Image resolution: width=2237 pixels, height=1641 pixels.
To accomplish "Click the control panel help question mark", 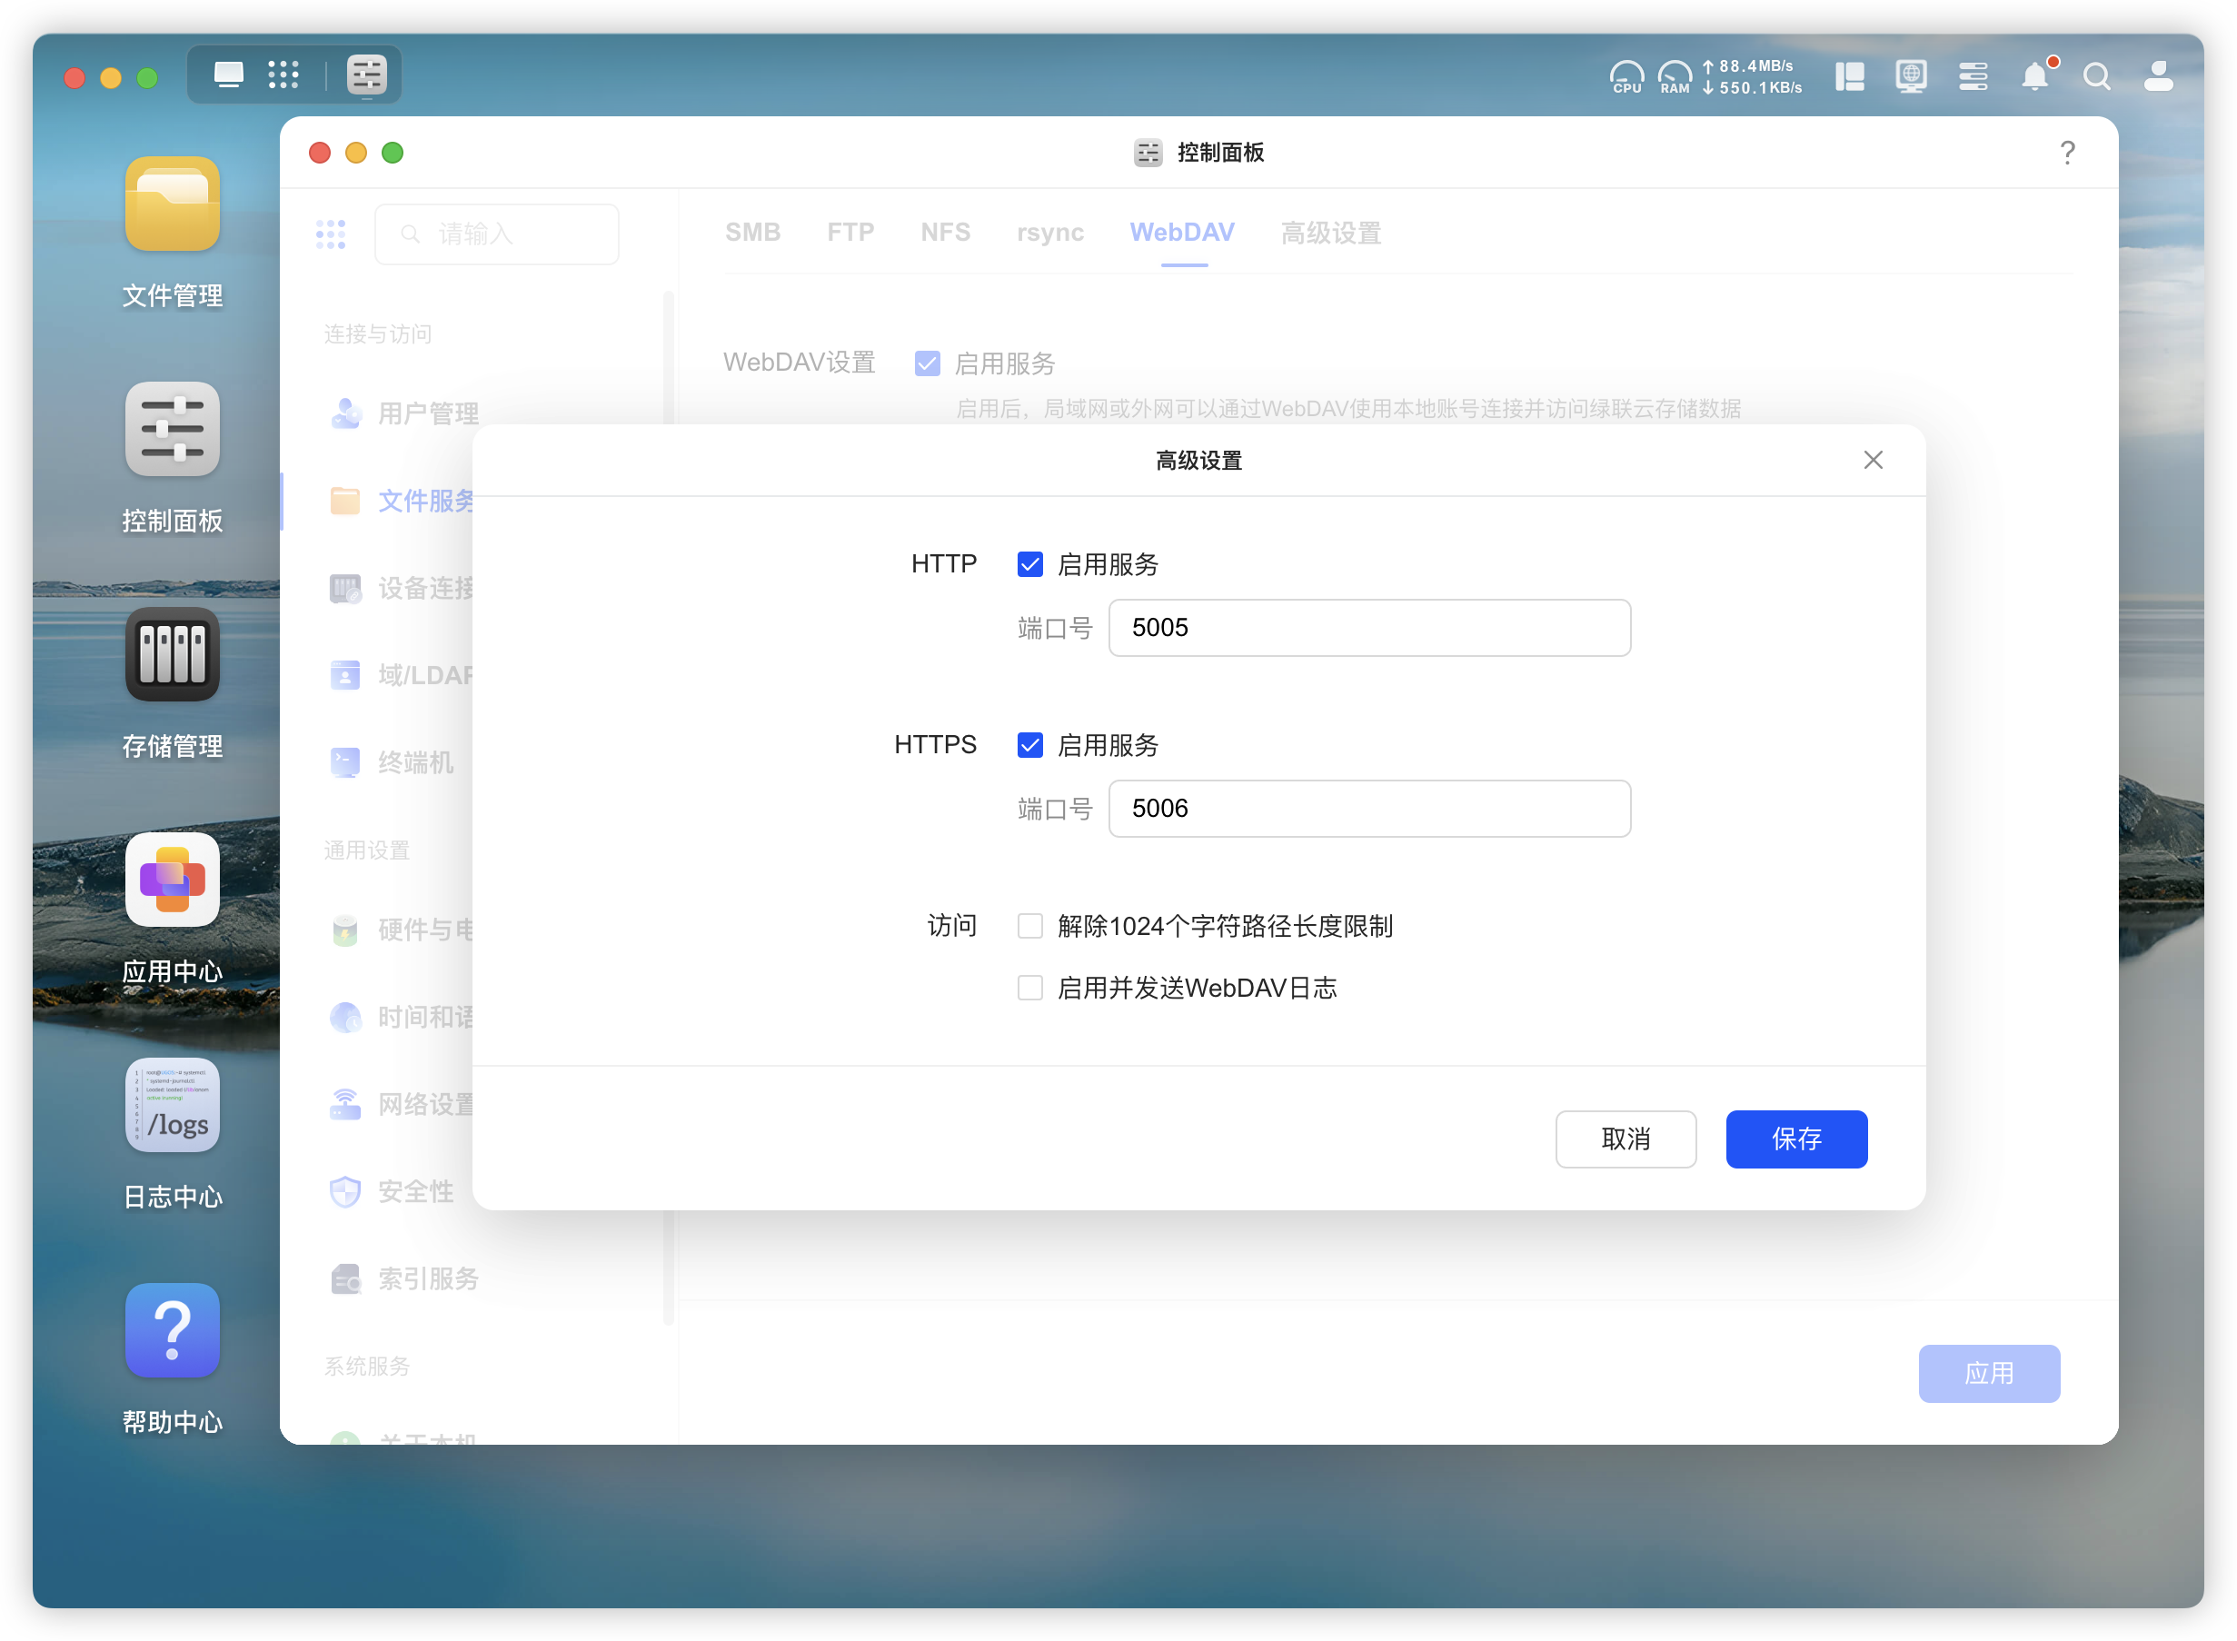I will pos(2067,152).
